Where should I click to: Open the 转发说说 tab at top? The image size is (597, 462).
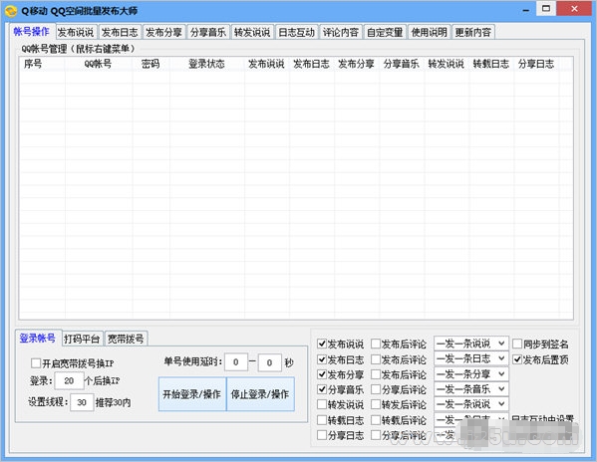pyautogui.click(x=252, y=32)
